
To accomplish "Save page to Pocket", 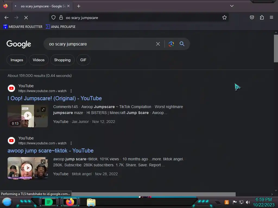I will click(252, 18).
